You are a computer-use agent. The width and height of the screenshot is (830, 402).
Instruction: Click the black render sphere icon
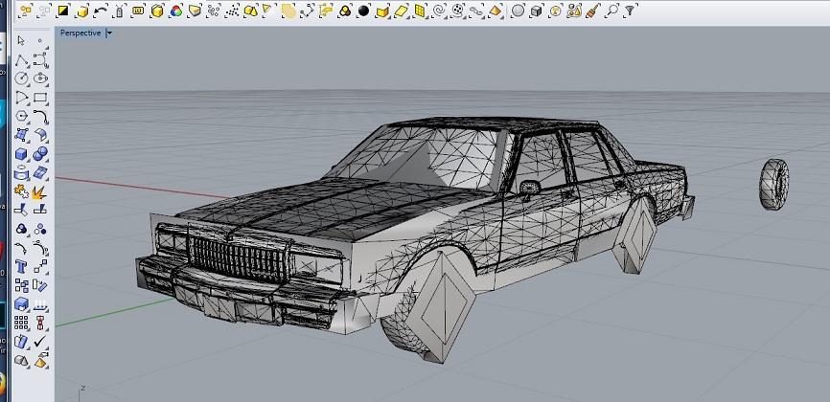363,11
